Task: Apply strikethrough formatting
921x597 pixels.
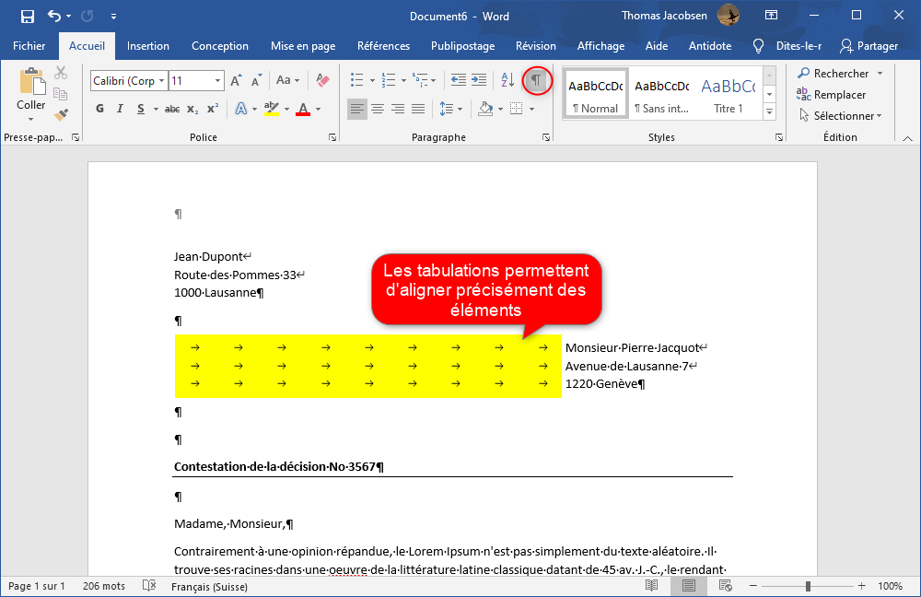Action: [172, 109]
